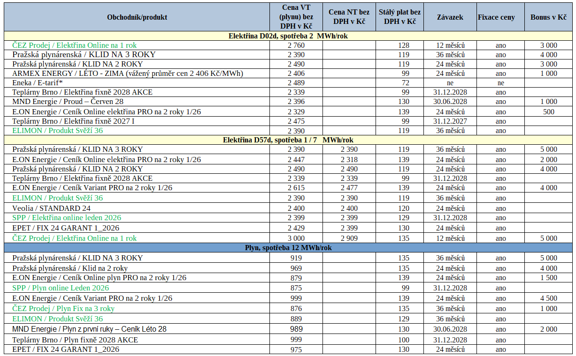Click the 31.12.2027 commitment date cell

(450, 121)
